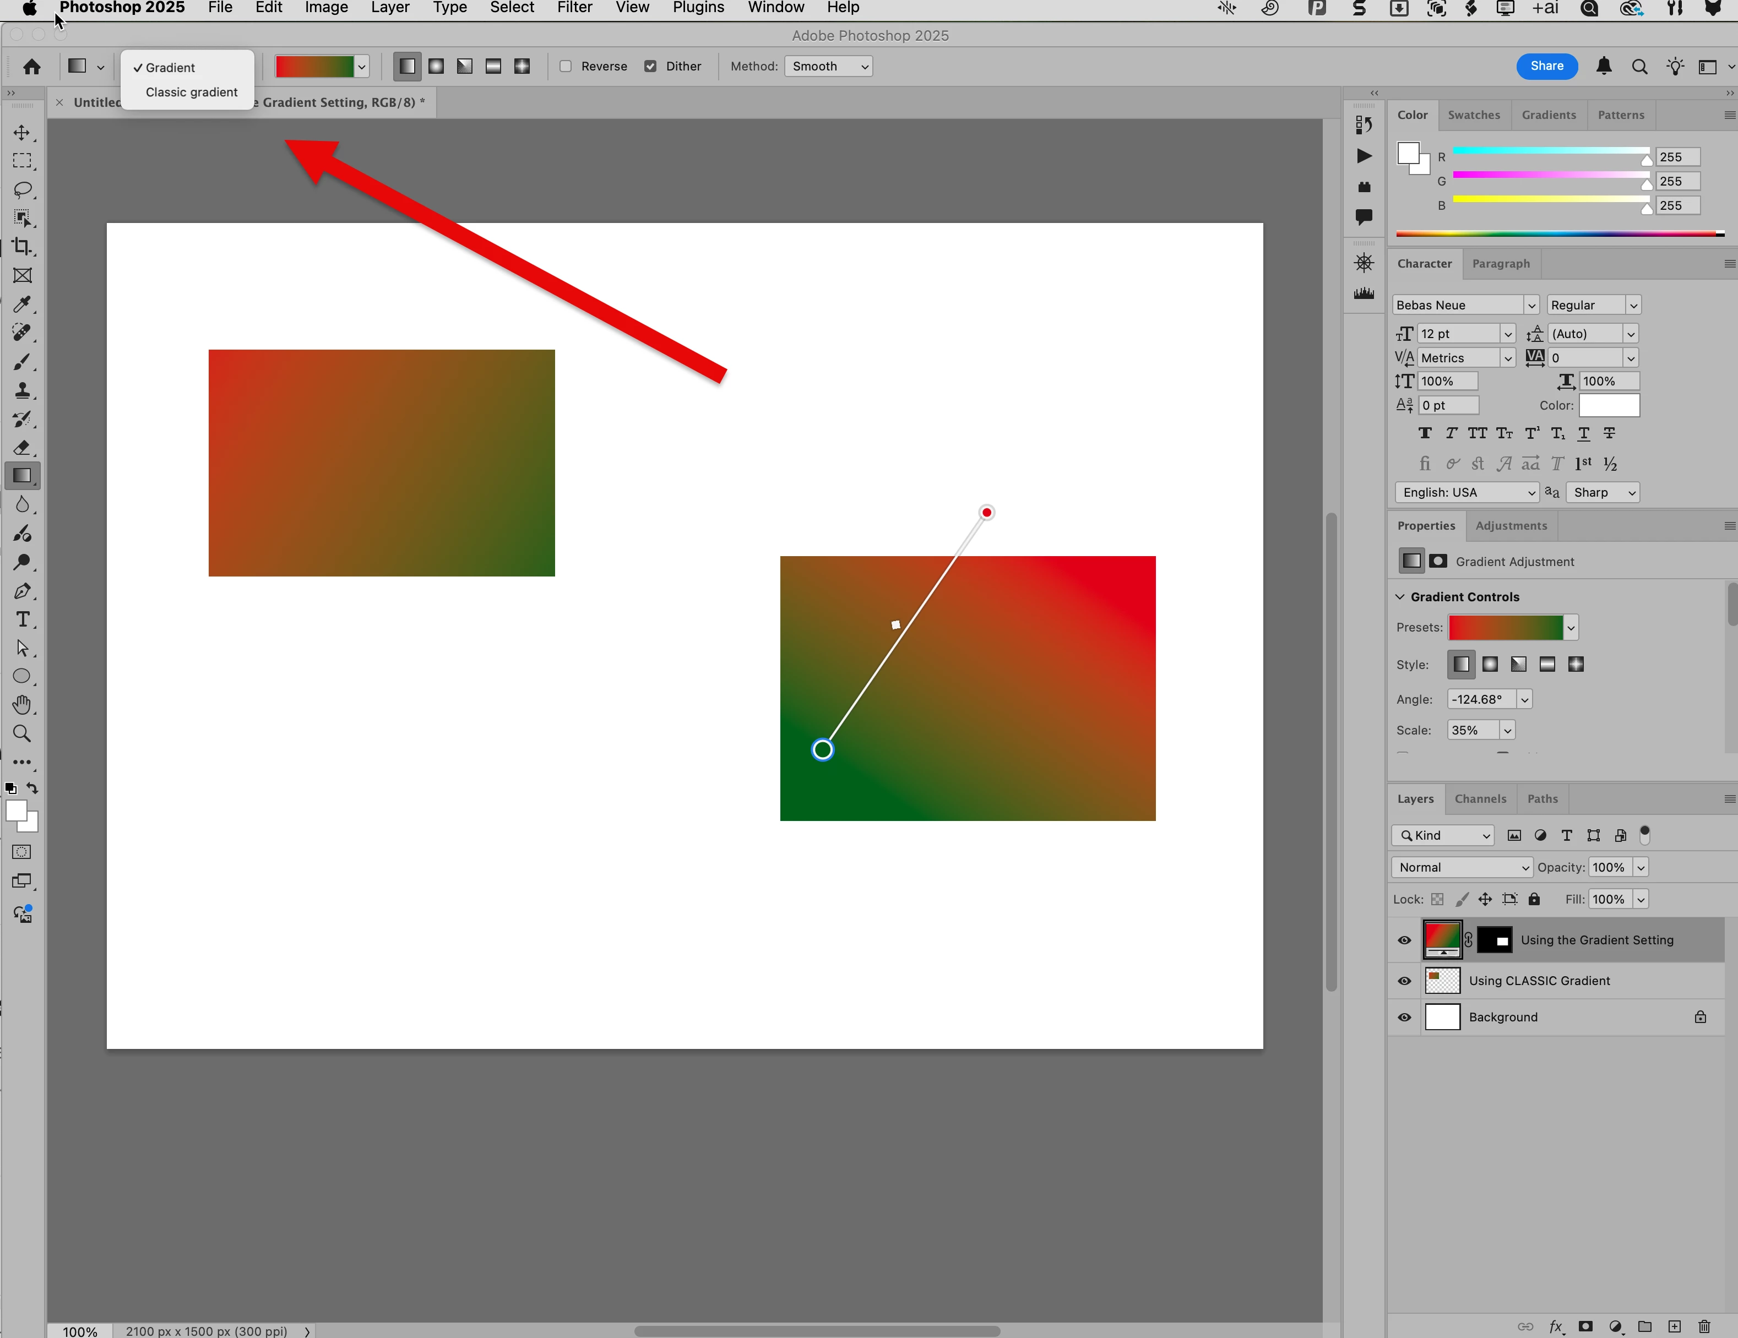Select the Clone Stamp tool
The image size is (1738, 1338).
pos(21,390)
